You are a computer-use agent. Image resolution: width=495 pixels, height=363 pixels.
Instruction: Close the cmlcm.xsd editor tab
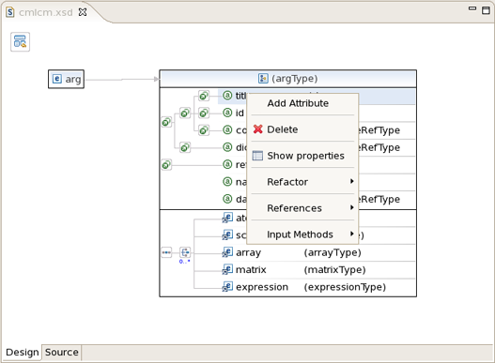83,12
